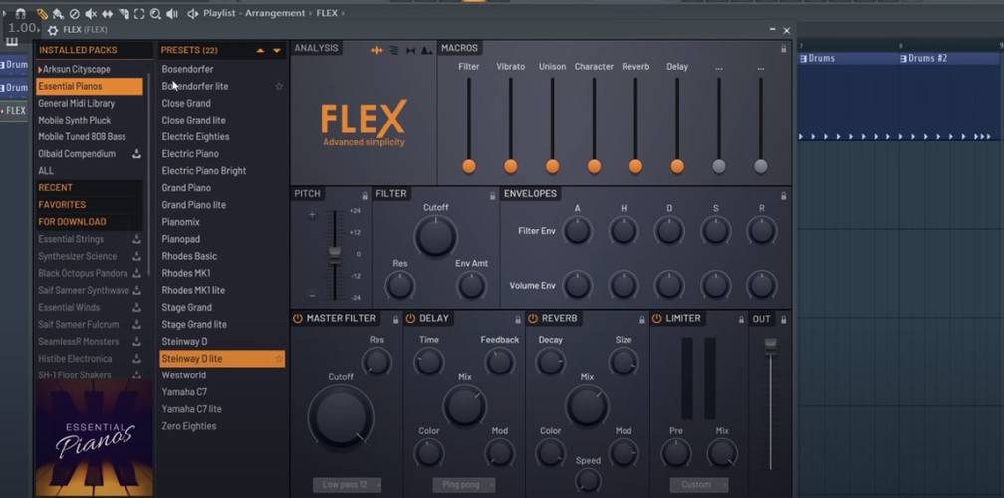This screenshot has width=1004, height=498.
Task: Open the Low pass 12 filter type dropdown
Action: (347, 485)
